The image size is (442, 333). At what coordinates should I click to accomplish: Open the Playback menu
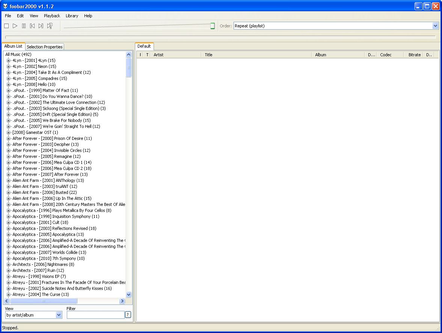[52, 16]
